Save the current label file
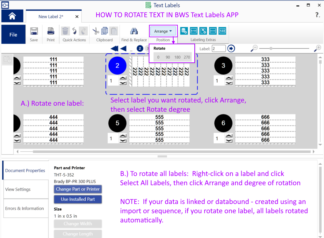 (34, 31)
